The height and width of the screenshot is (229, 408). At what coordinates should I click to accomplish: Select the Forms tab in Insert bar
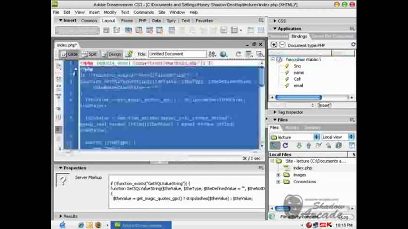(127, 21)
